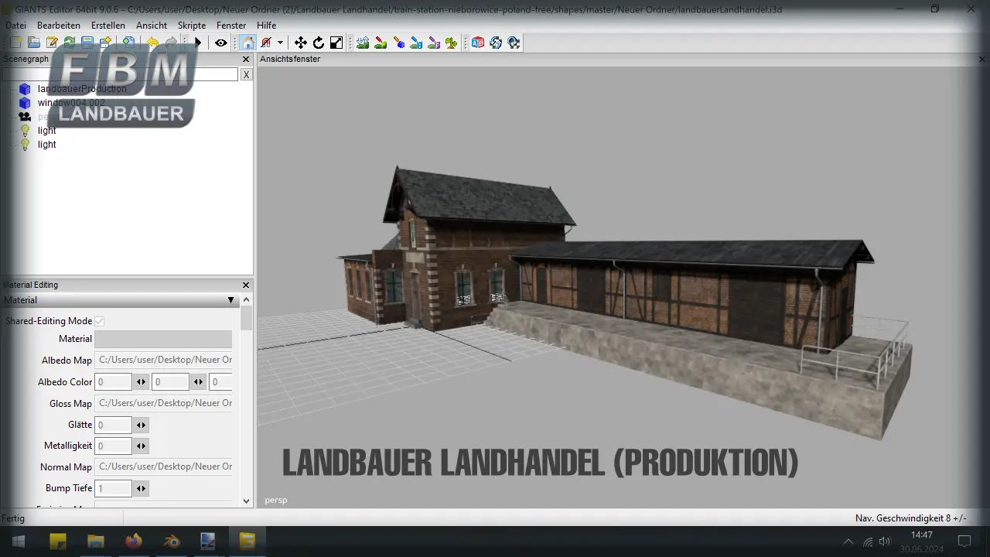
Task: Click the Scenegraph search input field
Action: [x=120, y=74]
